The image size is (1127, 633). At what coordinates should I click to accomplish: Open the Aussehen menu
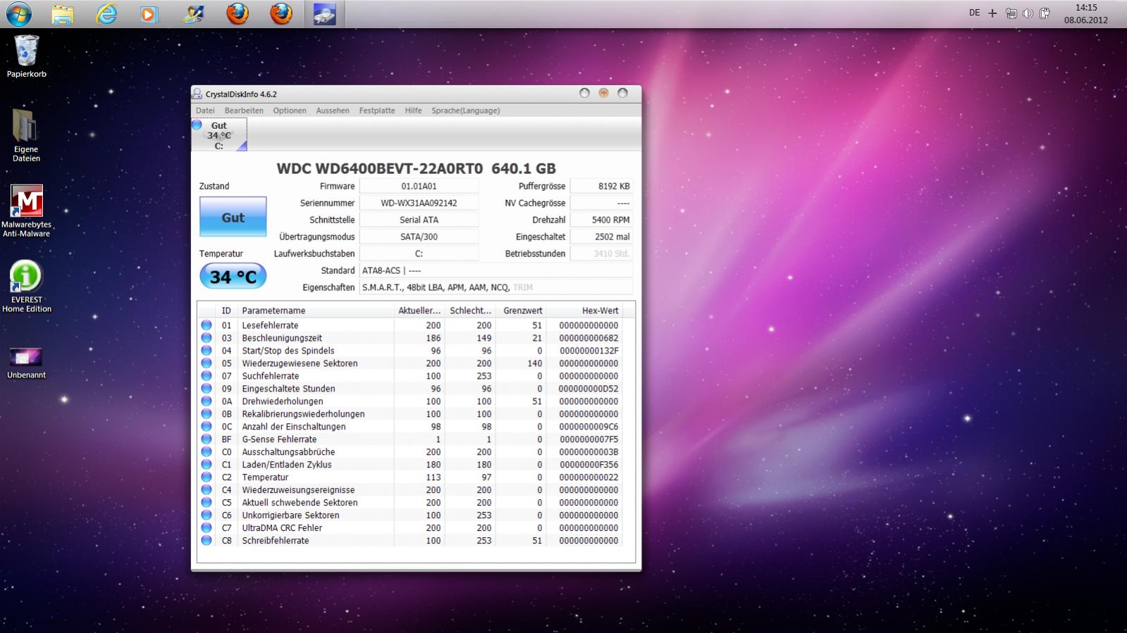click(333, 111)
